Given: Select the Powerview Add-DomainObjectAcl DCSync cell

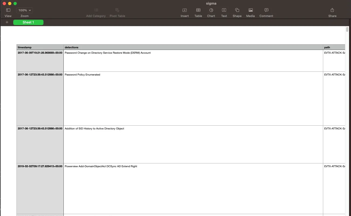Looking at the screenshot, I should click(193, 188).
